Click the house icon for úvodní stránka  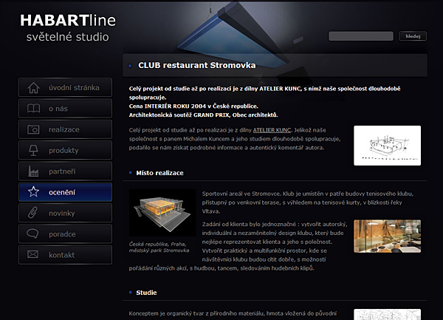coord(33,88)
